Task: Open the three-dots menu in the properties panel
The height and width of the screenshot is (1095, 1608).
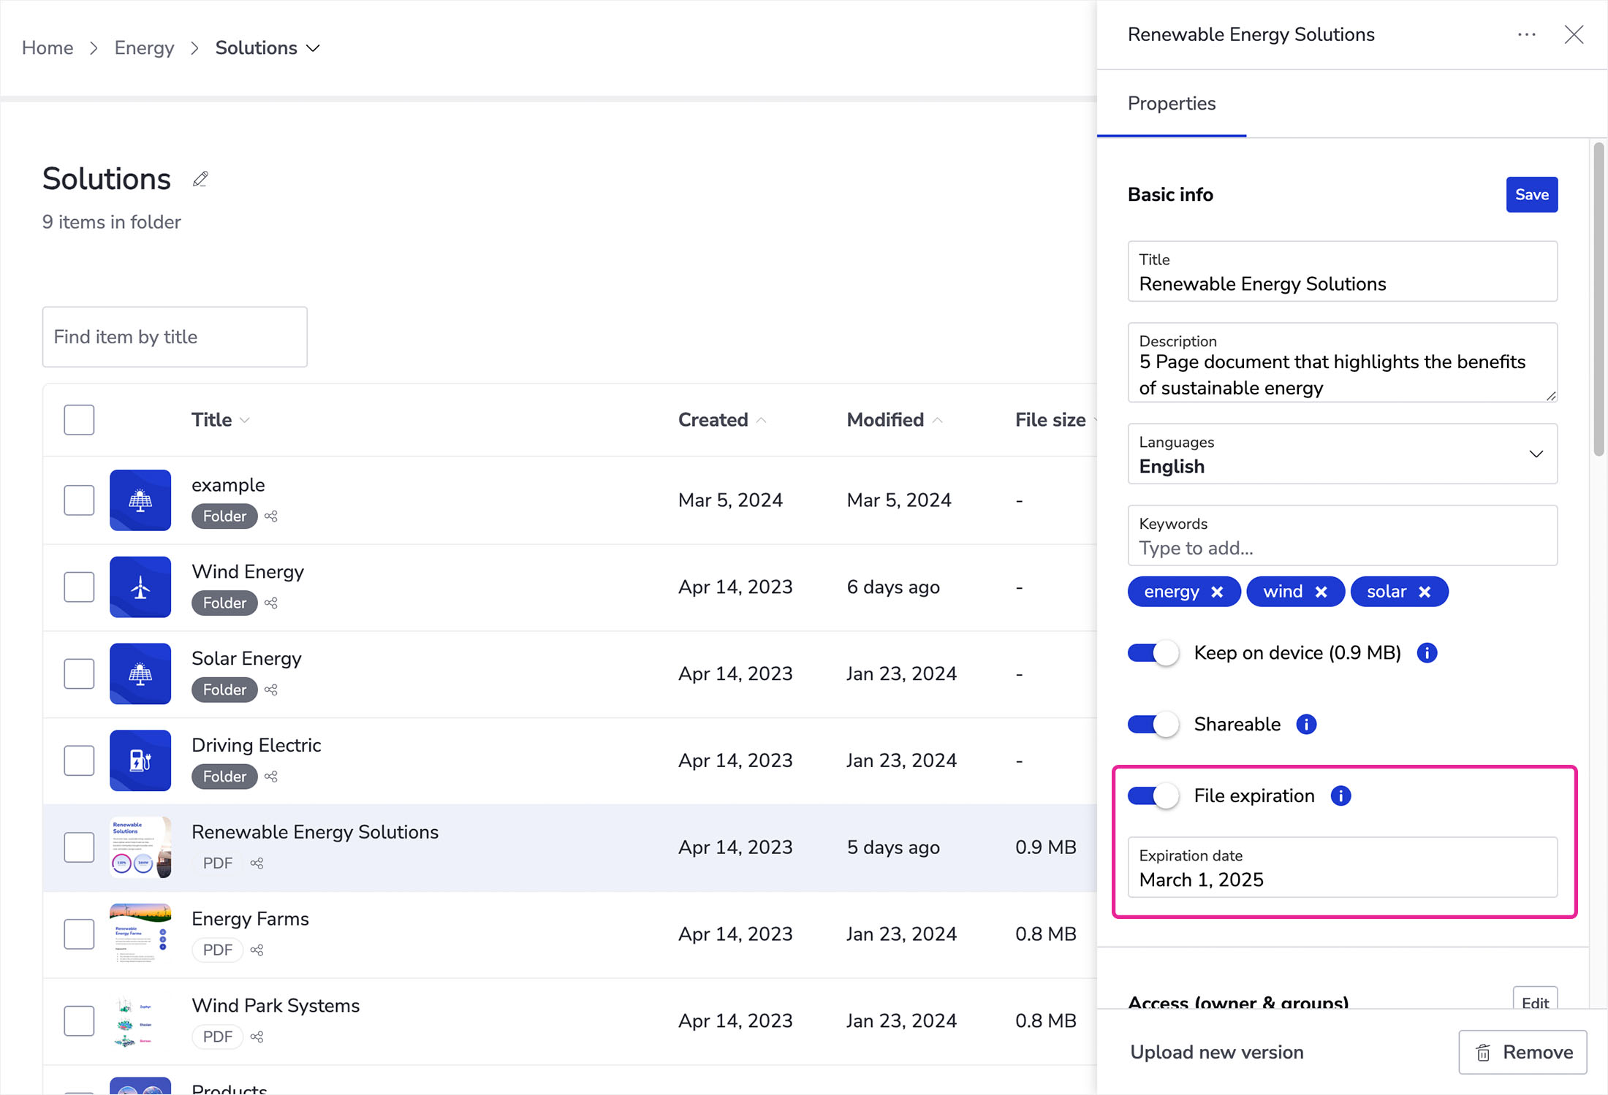Action: (1526, 34)
